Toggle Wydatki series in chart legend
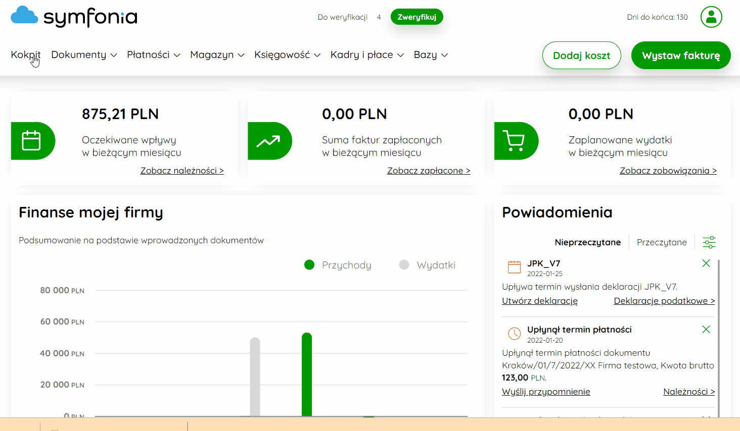 click(x=427, y=265)
